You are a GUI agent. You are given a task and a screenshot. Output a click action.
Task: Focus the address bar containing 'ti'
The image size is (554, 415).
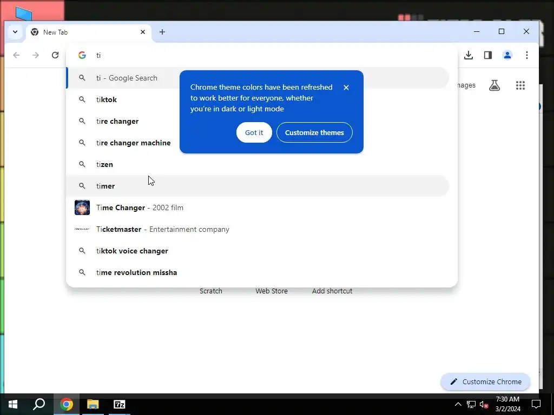point(261,55)
